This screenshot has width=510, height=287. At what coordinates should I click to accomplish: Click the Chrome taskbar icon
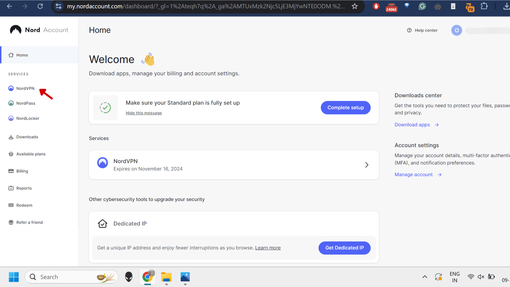(x=148, y=277)
